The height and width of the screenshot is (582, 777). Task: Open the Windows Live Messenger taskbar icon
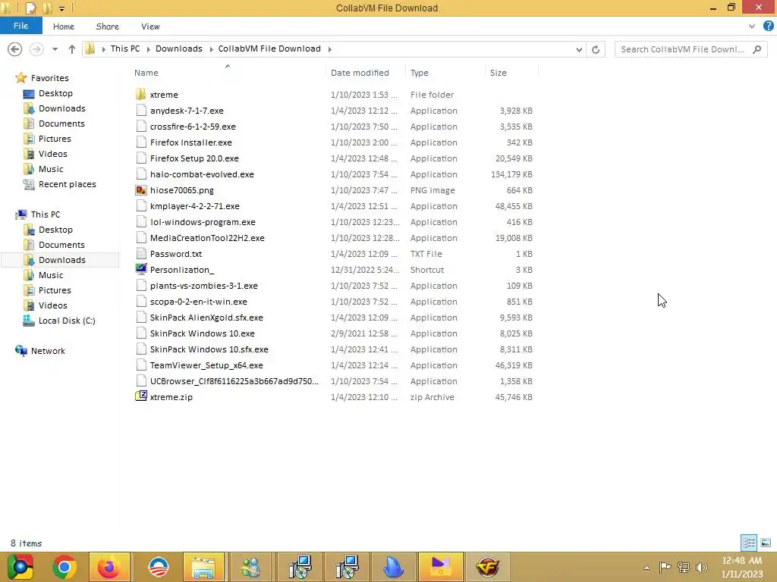pos(250,567)
